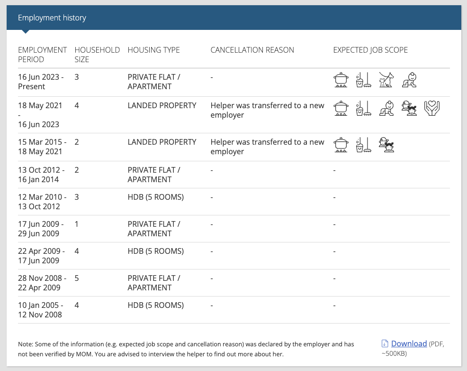Viewport: 467px width, 371px height.
Task: Click PRIVATE FLAT / APARTMENT in 13 Oct 2012 row
Action: pyautogui.click(x=153, y=175)
